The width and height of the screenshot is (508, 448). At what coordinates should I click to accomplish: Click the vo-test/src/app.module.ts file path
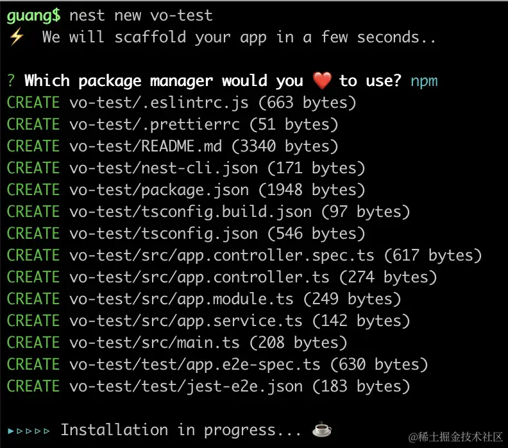click(x=182, y=299)
